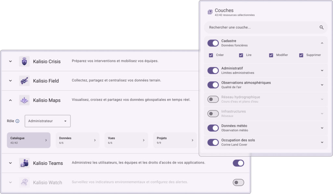This screenshot has width=333, height=194.
Task: Click the Couches layers icon in panel header
Action: coord(210,12)
